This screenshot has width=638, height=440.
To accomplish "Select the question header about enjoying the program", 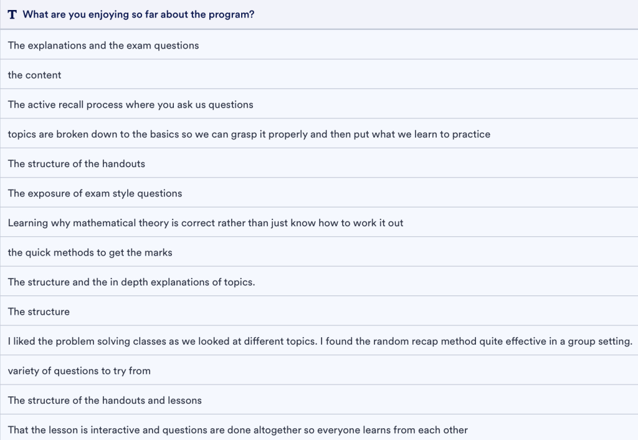I will 138,15.
